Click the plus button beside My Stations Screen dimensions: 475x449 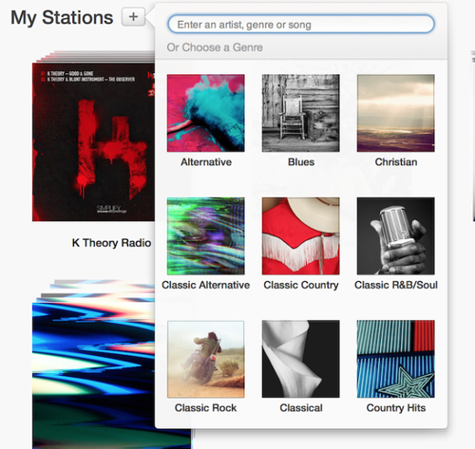(133, 16)
